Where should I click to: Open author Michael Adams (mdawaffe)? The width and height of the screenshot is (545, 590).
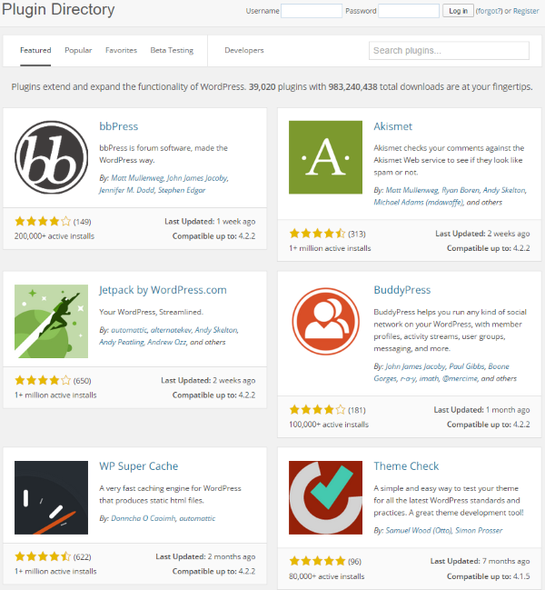[419, 202]
